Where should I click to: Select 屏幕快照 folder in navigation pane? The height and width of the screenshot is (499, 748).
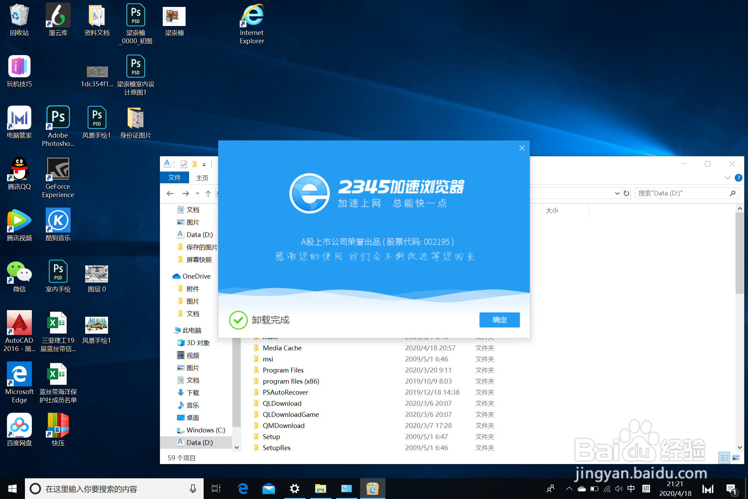(199, 260)
